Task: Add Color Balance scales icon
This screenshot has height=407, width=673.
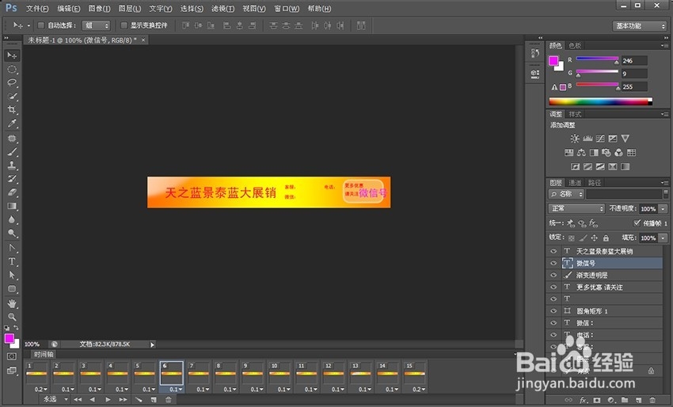Action: [x=581, y=152]
